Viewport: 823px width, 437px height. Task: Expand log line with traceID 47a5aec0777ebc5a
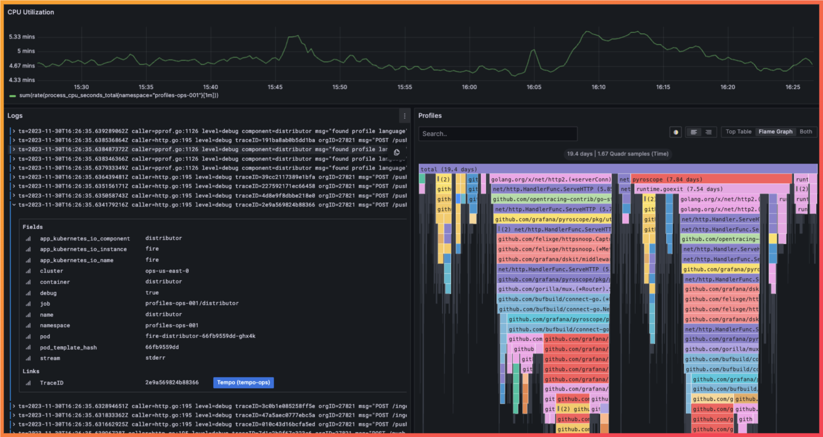tap(14, 415)
